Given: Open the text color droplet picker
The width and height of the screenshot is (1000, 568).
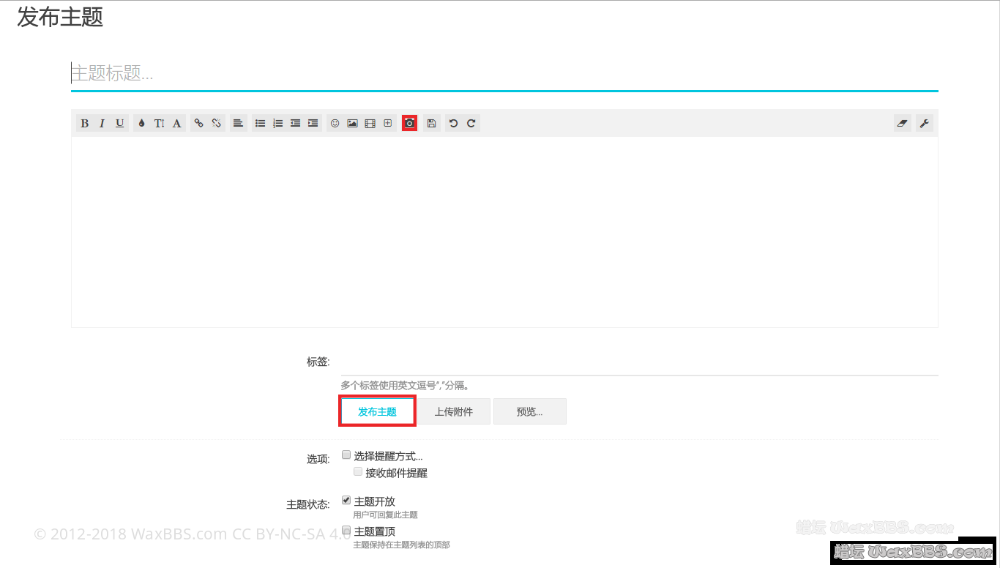Looking at the screenshot, I should click(x=142, y=124).
